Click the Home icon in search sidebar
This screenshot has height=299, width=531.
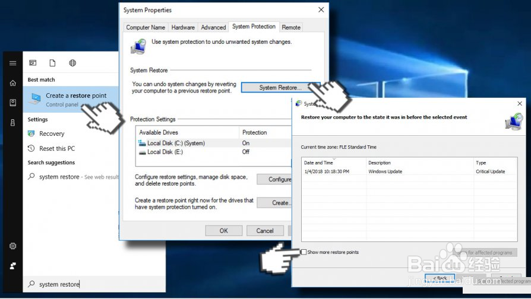[x=13, y=83]
